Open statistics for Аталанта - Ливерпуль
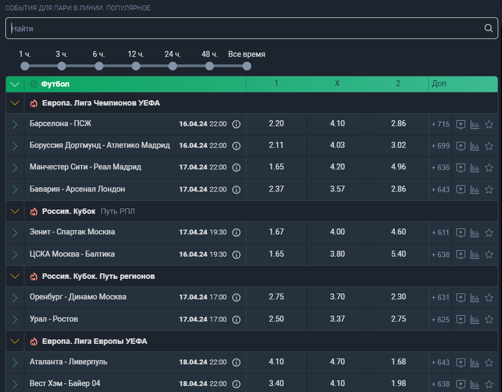 click(x=475, y=362)
